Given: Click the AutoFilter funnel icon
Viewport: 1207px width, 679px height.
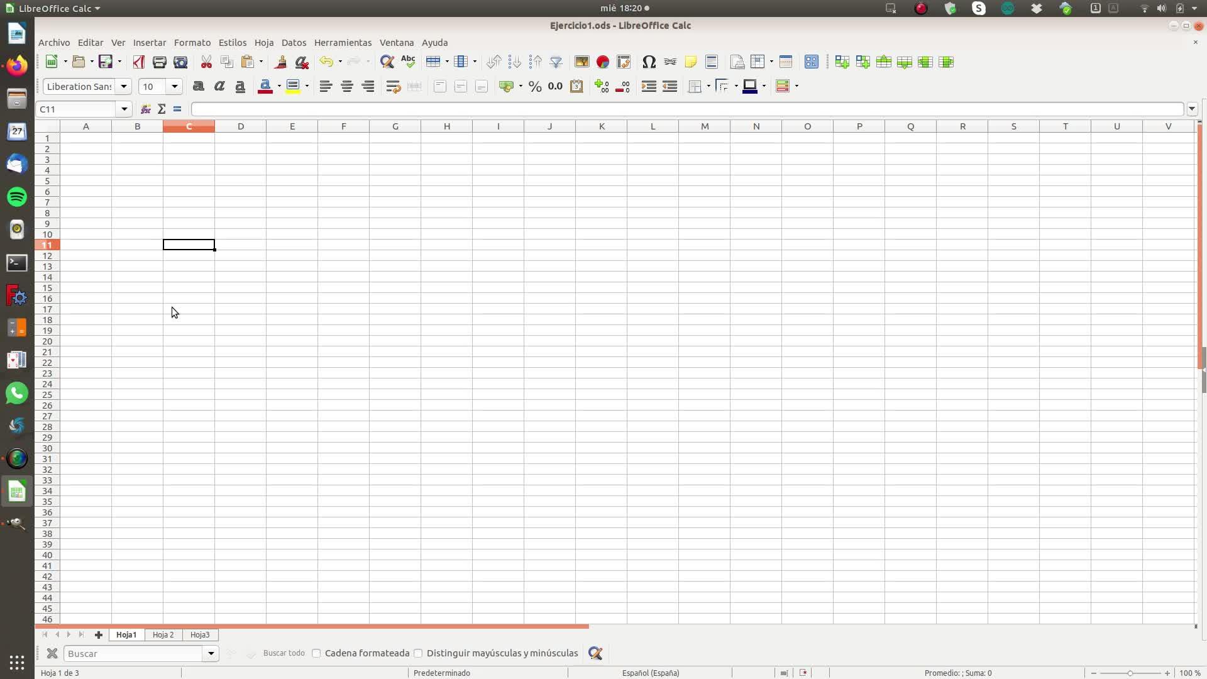Looking at the screenshot, I should [556, 62].
